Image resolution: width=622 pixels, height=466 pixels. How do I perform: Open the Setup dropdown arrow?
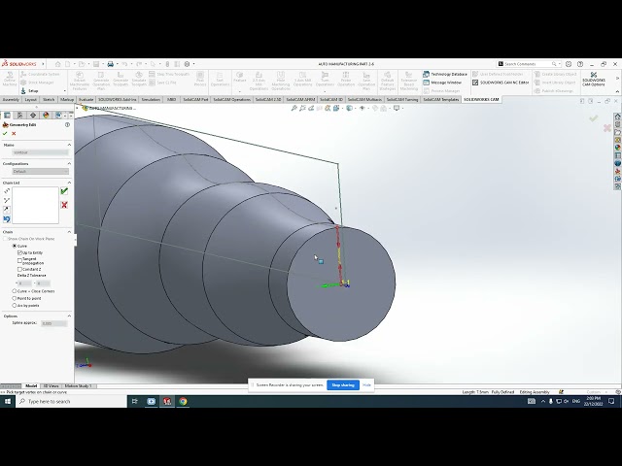point(65,91)
